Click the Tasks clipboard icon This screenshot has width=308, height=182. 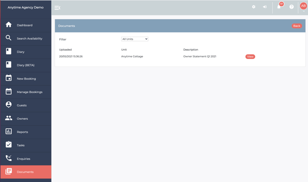[x=9, y=144]
